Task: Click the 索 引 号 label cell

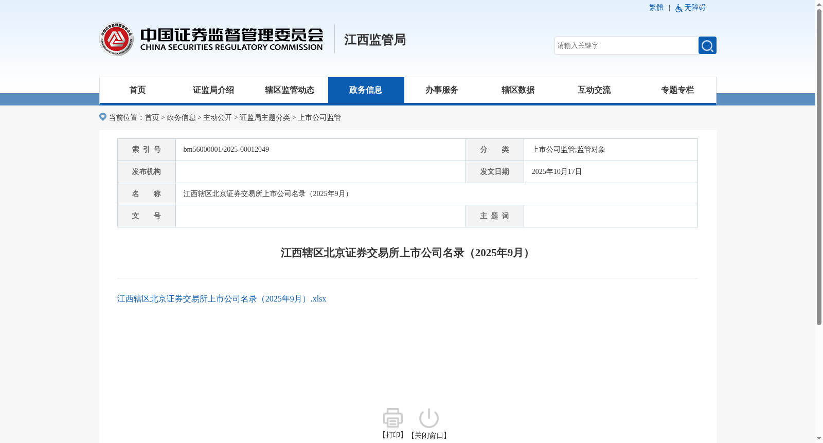Action: click(147, 150)
